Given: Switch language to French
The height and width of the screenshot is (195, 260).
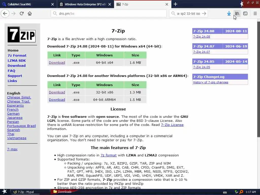Looking at the screenshot, I should click(13, 109).
